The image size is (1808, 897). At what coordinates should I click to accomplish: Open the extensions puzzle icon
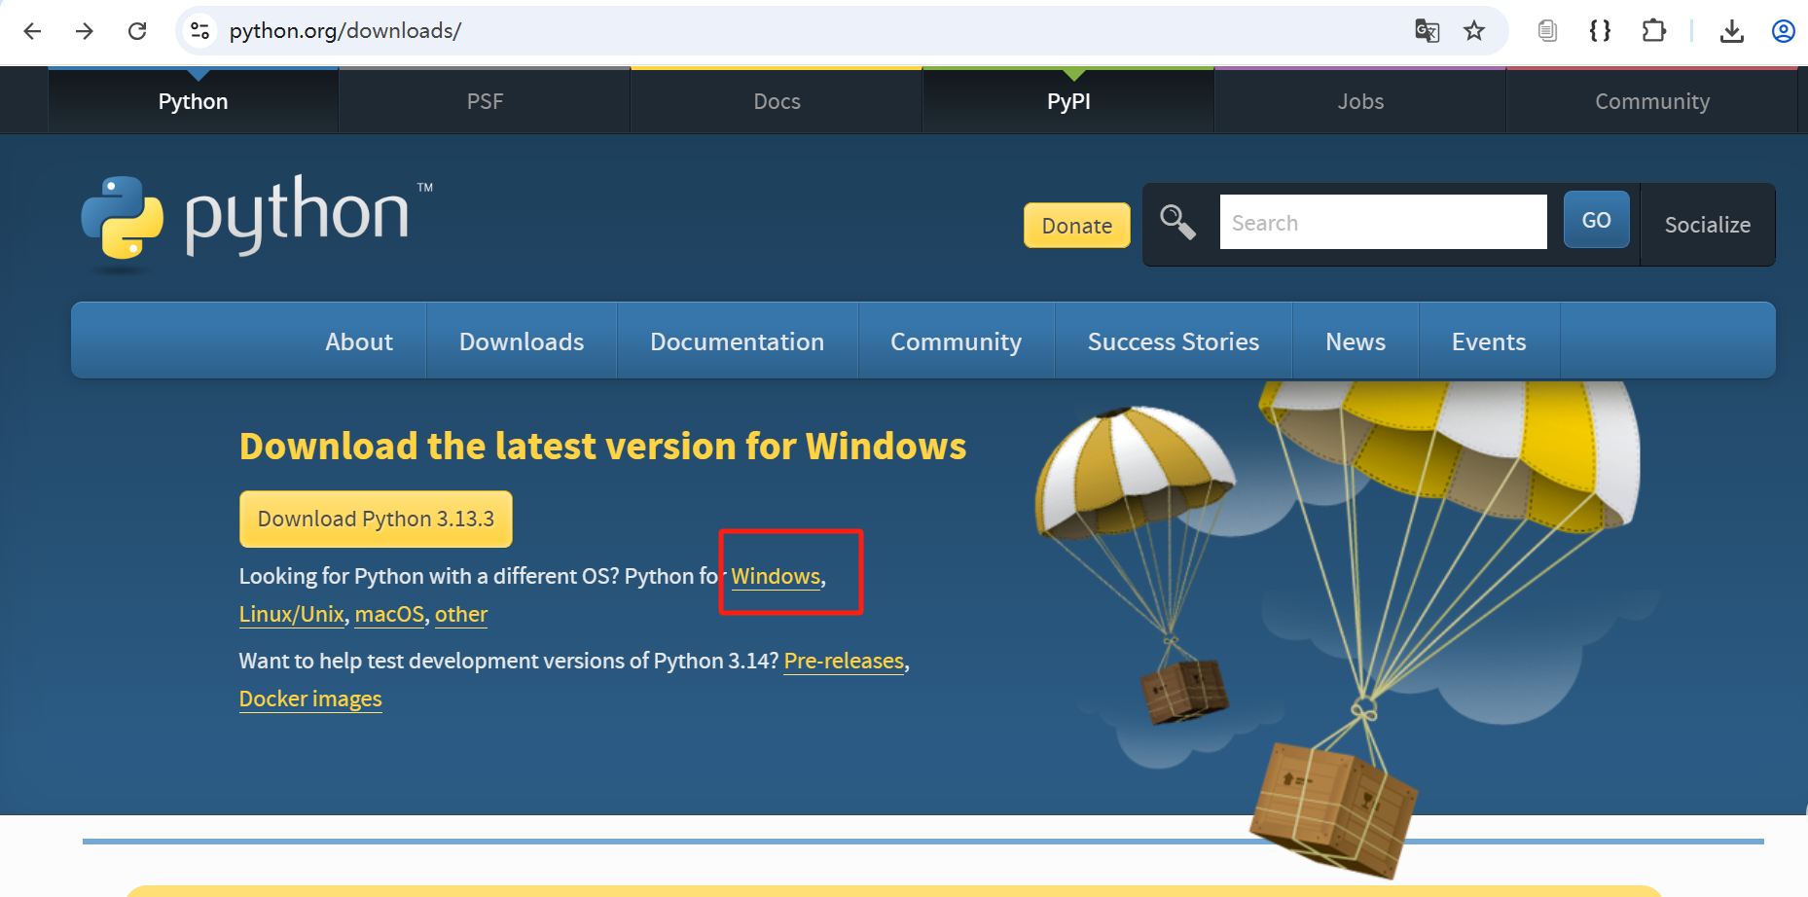click(1653, 31)
